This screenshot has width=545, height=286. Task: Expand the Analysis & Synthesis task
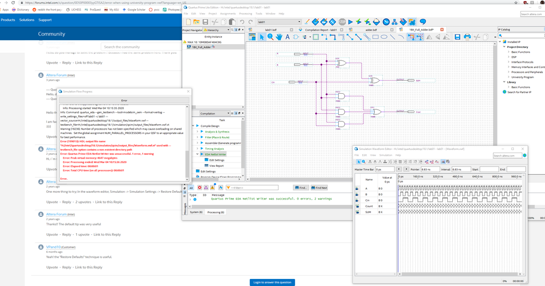197,132
